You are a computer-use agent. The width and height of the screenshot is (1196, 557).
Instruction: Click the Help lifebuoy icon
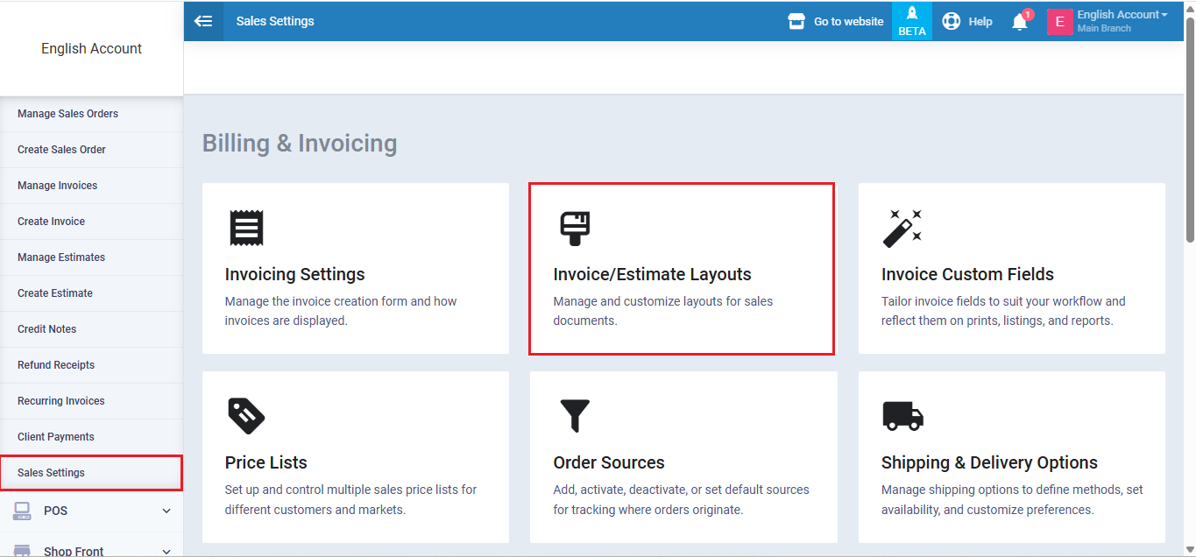point(951,21)
